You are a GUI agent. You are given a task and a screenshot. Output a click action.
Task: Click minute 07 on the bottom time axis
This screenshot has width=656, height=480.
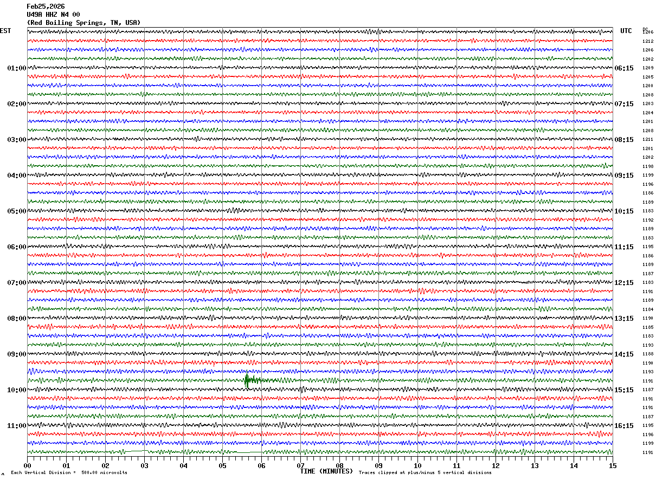(x=300, y=466)
